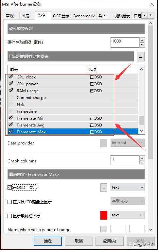This screenshot has width=158, height=250.
Task: Click the 图表 column header
Action: click(x=47, y=69)
